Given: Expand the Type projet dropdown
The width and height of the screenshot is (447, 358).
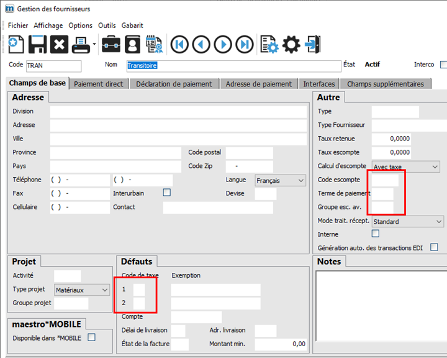Looking at the screenshot, I should point(81,290).
